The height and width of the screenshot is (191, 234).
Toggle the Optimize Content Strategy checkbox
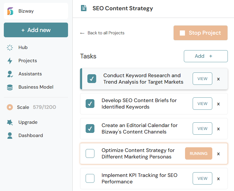90,153
